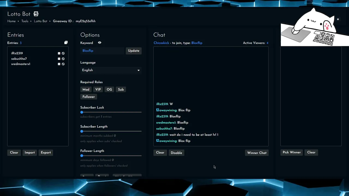Click the Bloxflip keyword in the join instruction
This screenshot has width=349, height=196.
[197, 43]
